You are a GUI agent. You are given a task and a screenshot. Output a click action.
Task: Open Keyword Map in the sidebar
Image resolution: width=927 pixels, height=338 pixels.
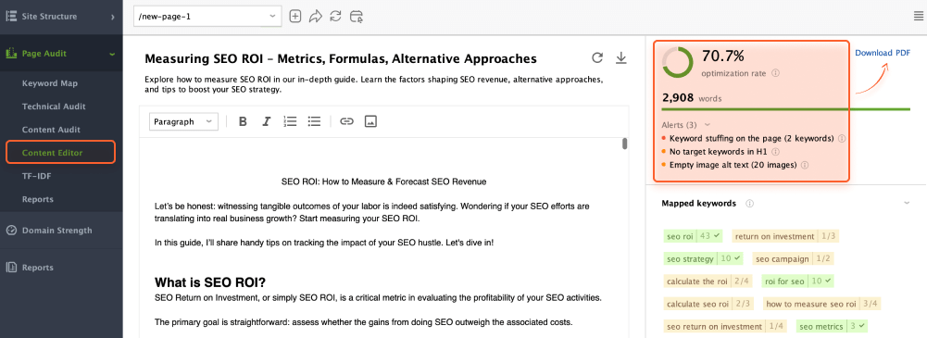click(x=50, y=83)
